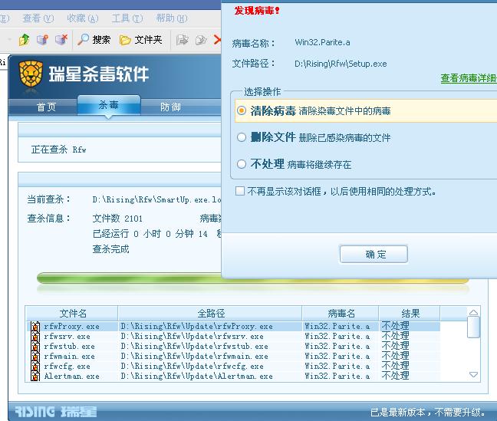Select the rfwmain.exe file name
Viewport: 497px width, 421px height.
(x=70, y=357)
